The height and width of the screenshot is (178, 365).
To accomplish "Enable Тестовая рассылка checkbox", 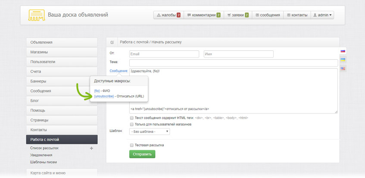I will [x=132, y=145].
